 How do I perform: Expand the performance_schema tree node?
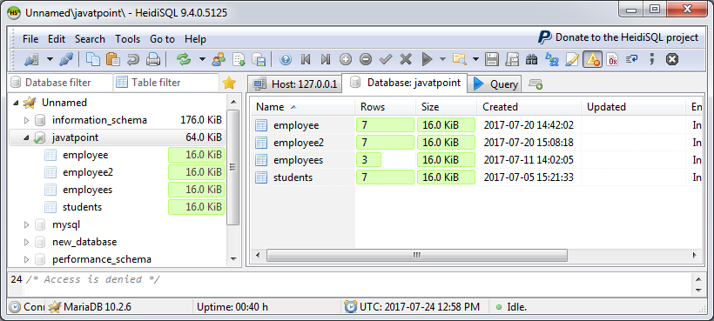26,259
